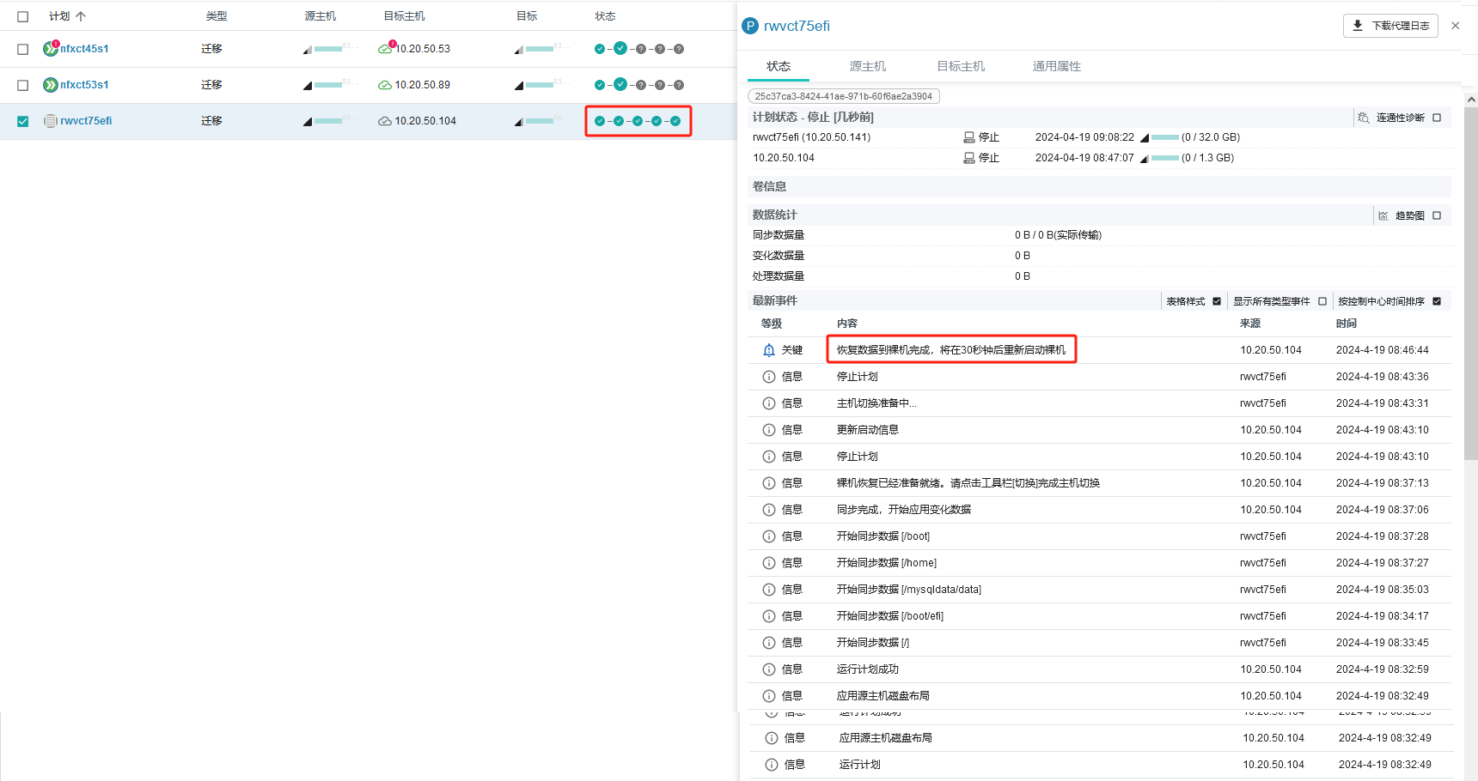Click the scrollbar up arrow in details panel
Viewport: 1478px width, 781px height.
(x=1470, y=100)
